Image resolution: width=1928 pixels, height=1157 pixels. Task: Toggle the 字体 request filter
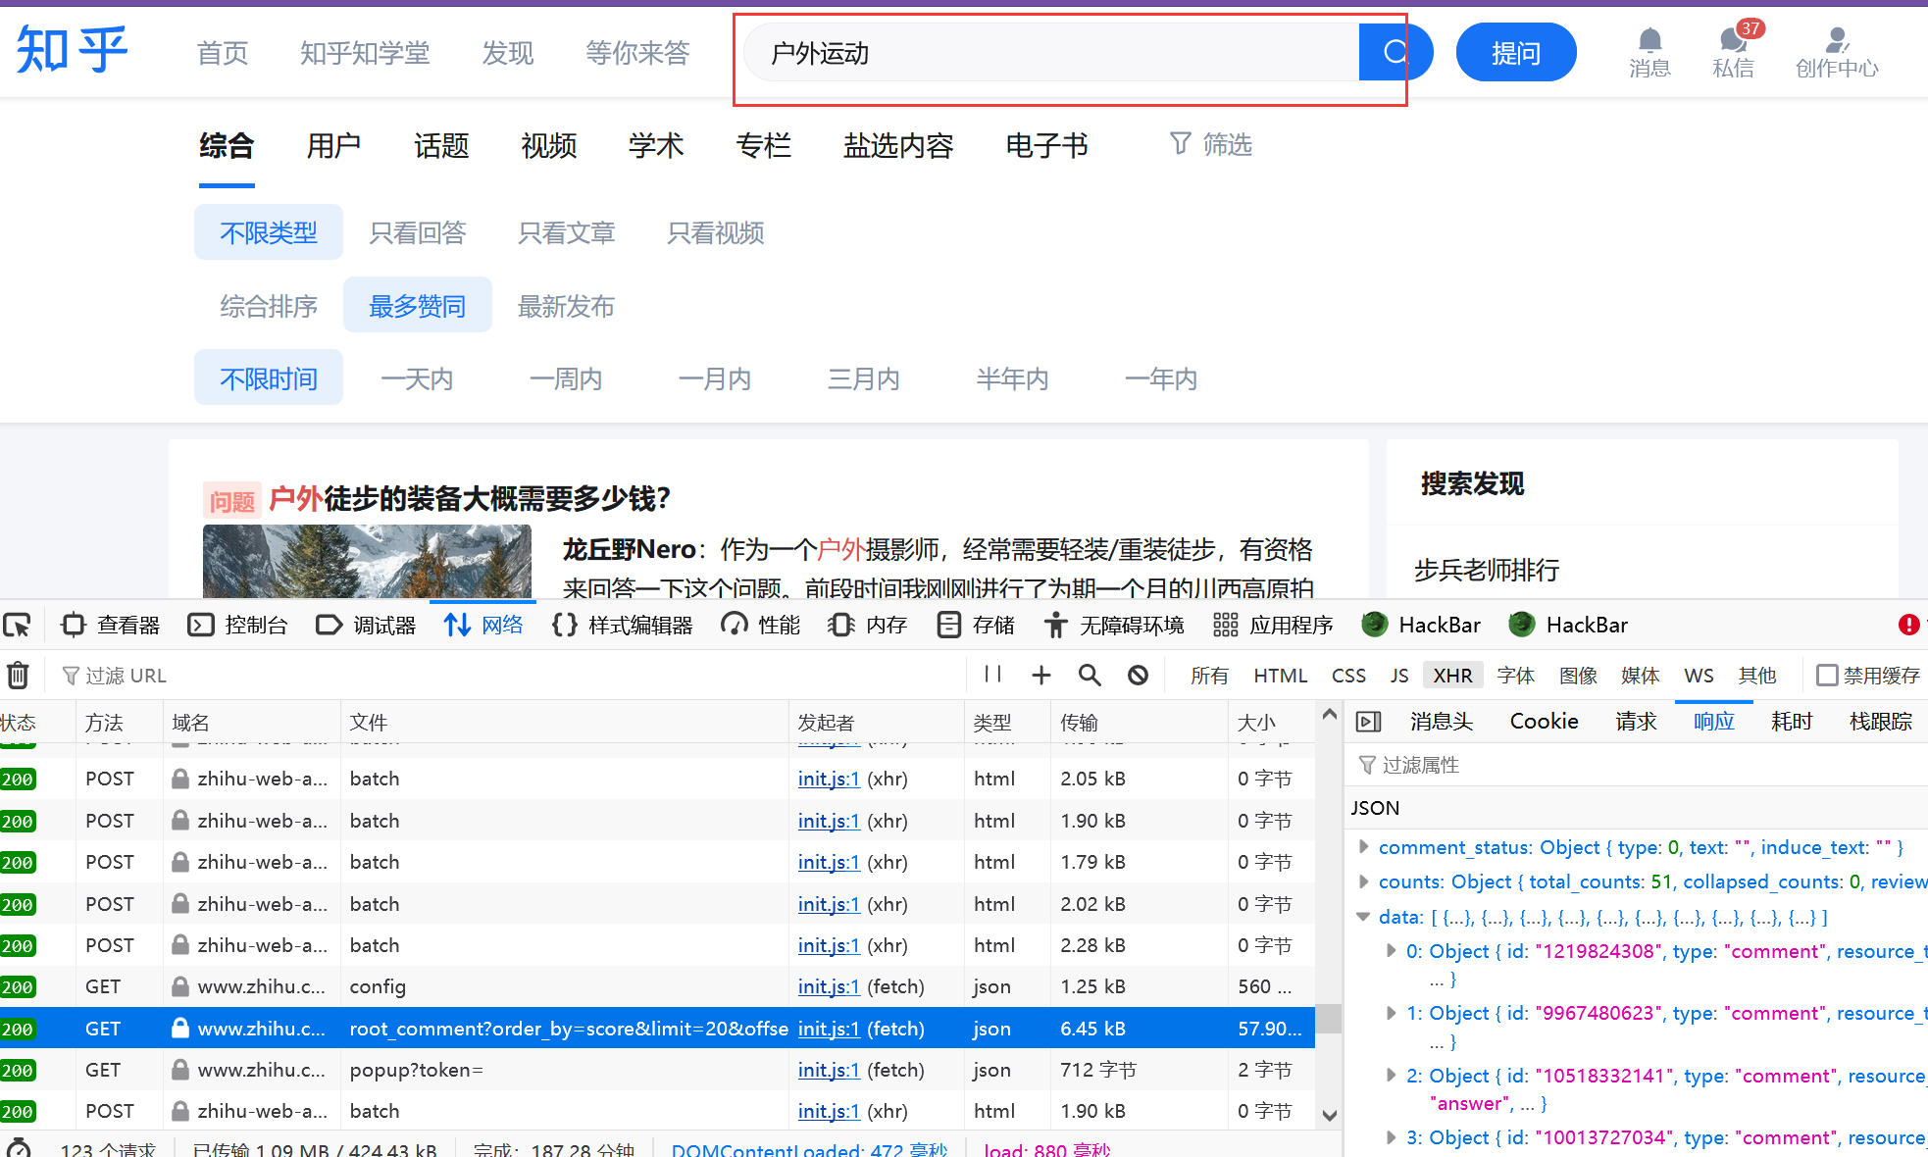click(x=1515, y=675)
